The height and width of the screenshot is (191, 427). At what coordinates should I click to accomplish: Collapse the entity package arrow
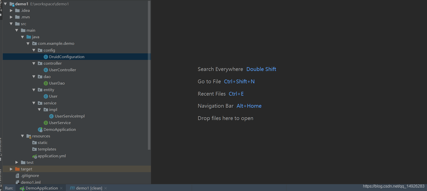tap(34, 90)
